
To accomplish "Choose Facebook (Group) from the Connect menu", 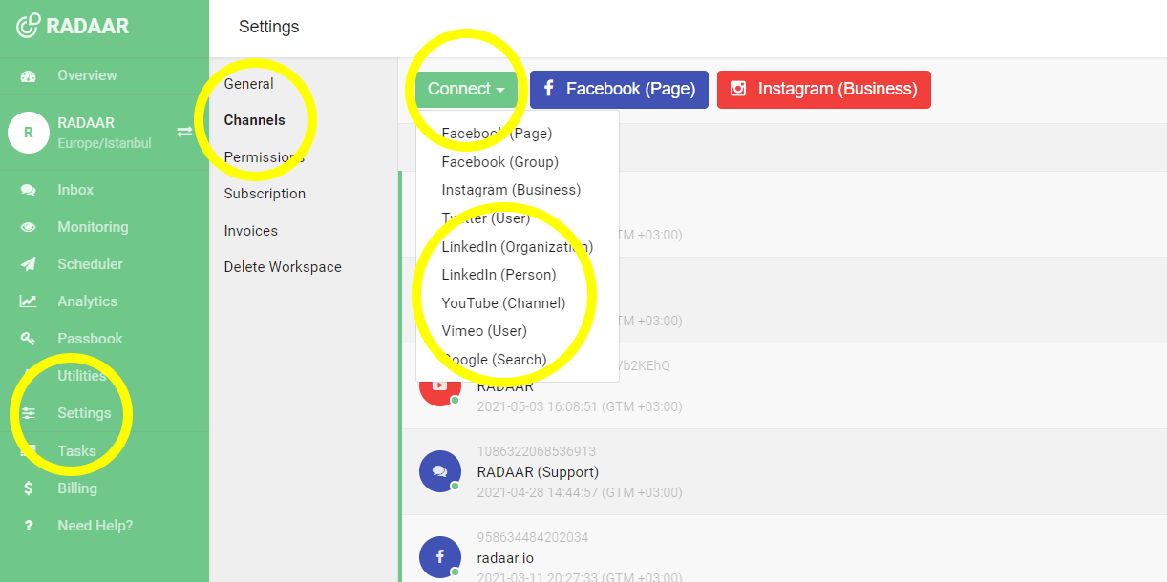I will click(499, 162).
